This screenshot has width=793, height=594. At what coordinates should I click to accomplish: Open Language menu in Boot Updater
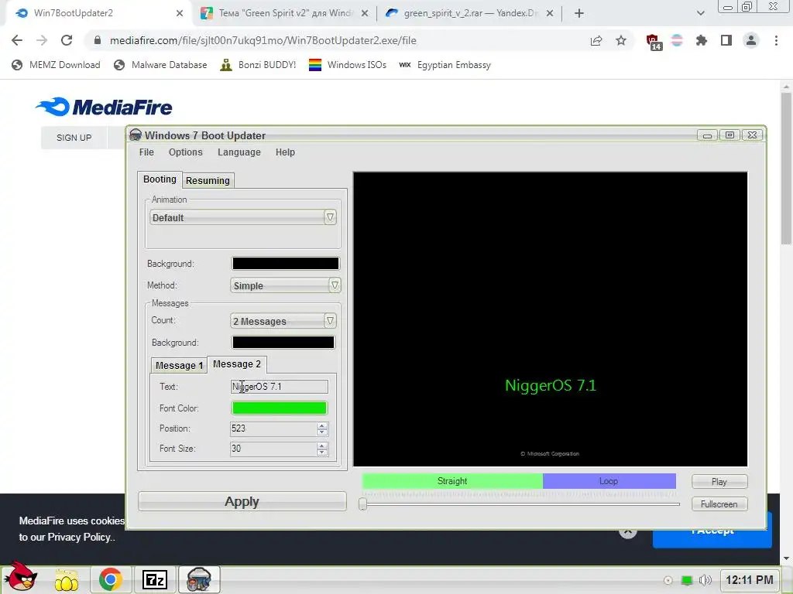tap(239, 152)
